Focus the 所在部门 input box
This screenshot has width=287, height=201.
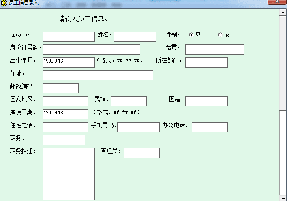(206, 63)
